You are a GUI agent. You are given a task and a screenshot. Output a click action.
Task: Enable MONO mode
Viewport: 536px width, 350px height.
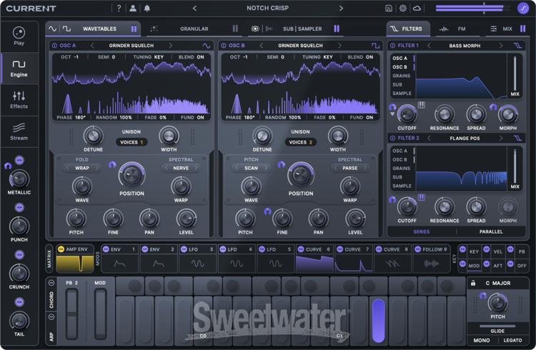481,340
